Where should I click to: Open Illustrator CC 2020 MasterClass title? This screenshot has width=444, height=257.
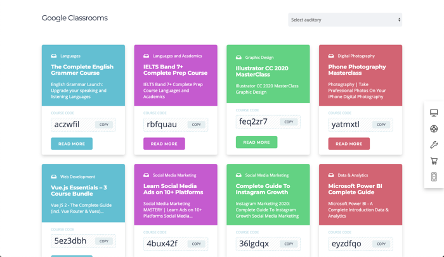coord(262,72)
